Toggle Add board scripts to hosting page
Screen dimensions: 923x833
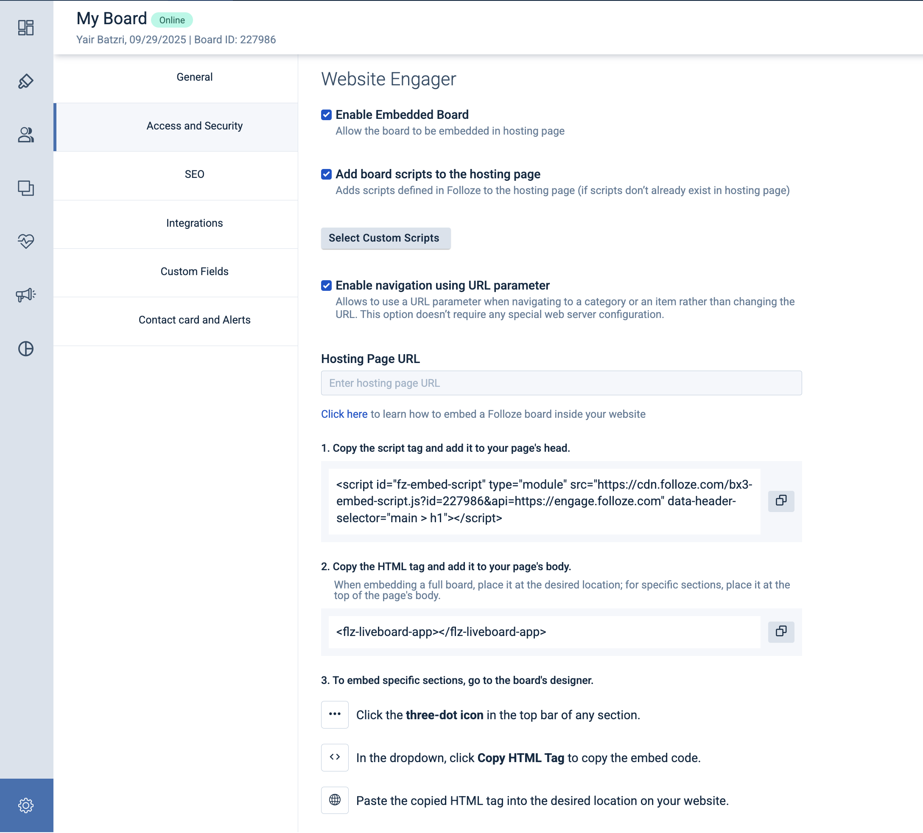point(327,174)
